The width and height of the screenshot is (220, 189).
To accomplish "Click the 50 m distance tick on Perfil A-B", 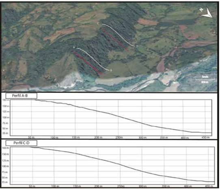I will 31,137.
